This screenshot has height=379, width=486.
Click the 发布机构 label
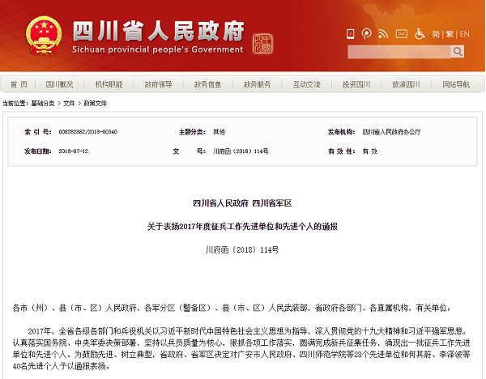[341, 132]
